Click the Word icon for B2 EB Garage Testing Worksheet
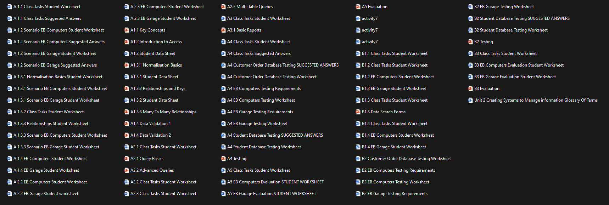Image resolution: width=609 pixels, height=205 pixels. click(x=470, y=7)
